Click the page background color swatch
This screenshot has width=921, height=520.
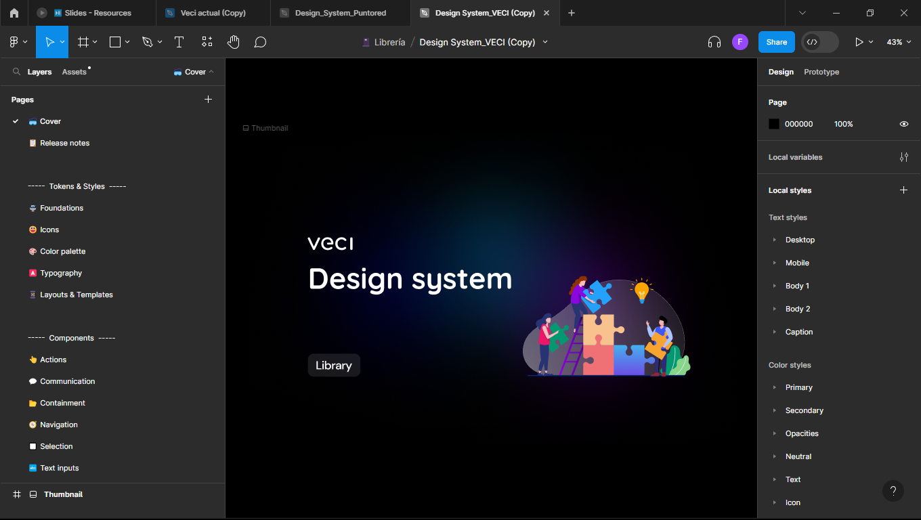[774, 124]
